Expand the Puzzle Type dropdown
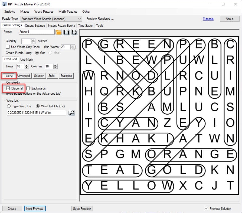The height and width of the screenshot is (213, 242). coord(80,19)
